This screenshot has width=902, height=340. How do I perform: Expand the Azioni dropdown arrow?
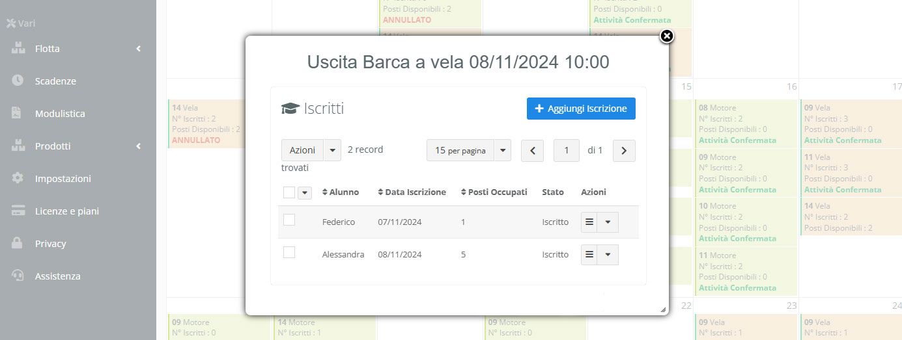coord(332,150)
